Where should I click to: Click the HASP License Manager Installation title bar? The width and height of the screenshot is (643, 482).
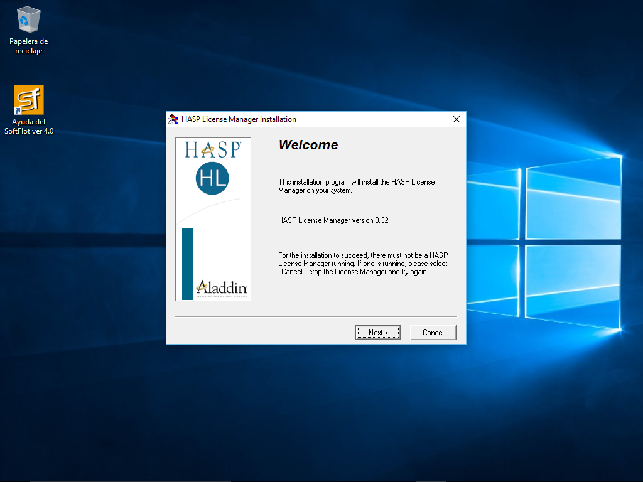pyautogui.click(x=314, y=119)
